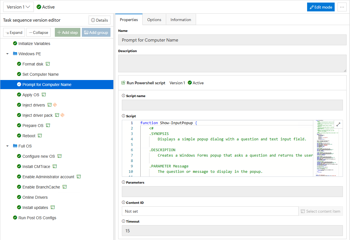The height and width of the screenshot is (240, 350).
Task: Click script line 1 function Show-InputPopup
Action: click(x=168, y=123)
